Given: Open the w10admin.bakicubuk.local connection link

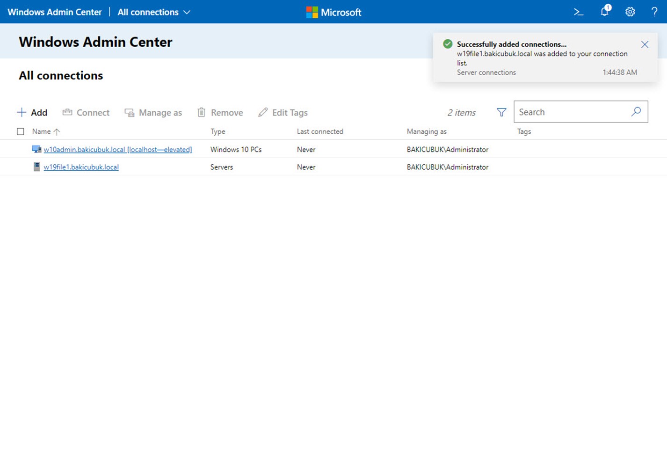Looking at the screenshot, I should (118, 150).
